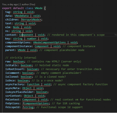Click the number type on the key line
Screen dimensions: 117x113
(x=32, y=39)
